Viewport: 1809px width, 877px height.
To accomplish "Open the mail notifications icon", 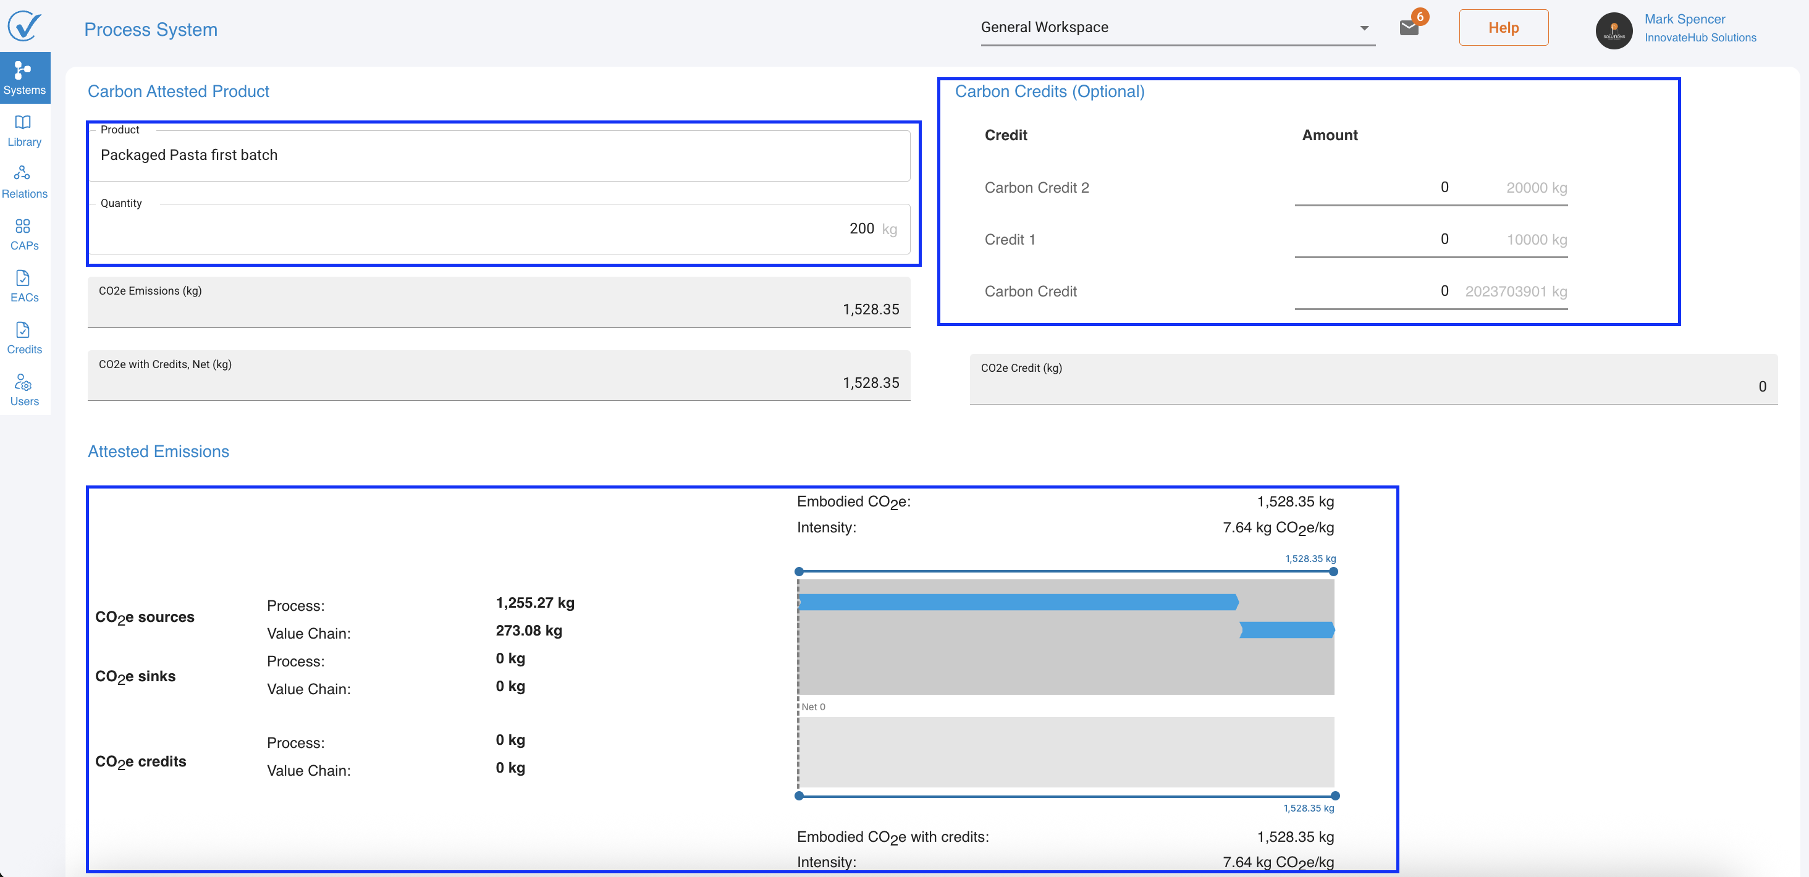I will click(1409, 28).
